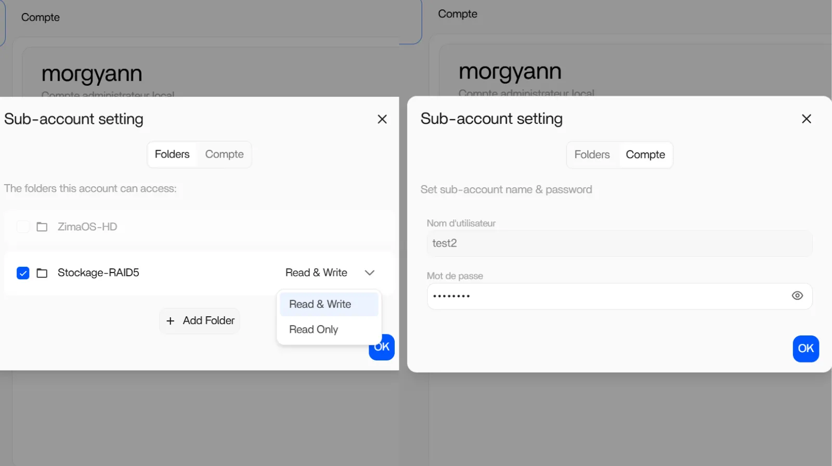Image resolution: width=832 pixels, height=466 pixels.
Task: Switch to Compte tab in left dialog
Action: [224, 154]
